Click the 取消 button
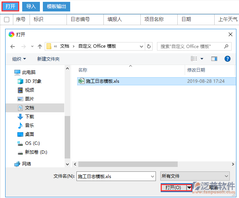 (214, 188)
